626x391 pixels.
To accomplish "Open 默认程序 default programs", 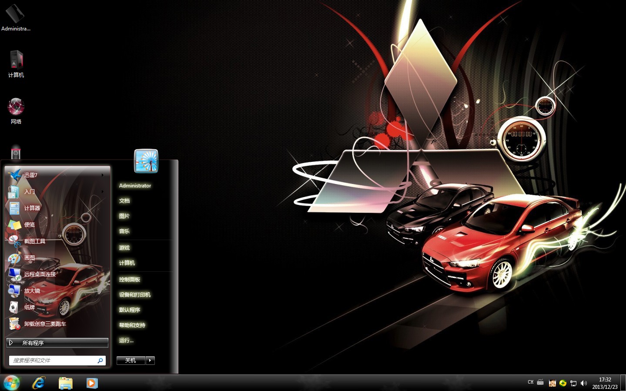I will tap(130, 310).
